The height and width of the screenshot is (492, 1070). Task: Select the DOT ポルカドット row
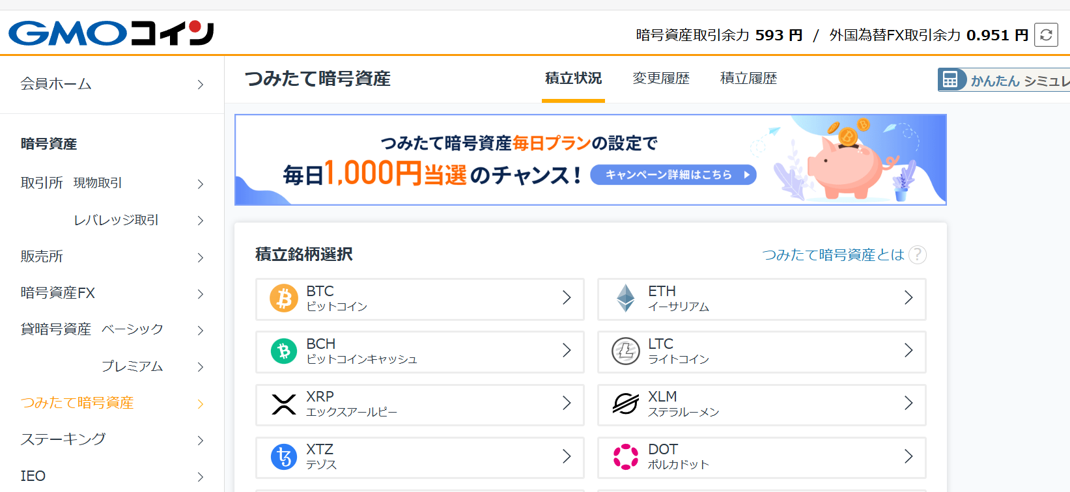[762, 458]
